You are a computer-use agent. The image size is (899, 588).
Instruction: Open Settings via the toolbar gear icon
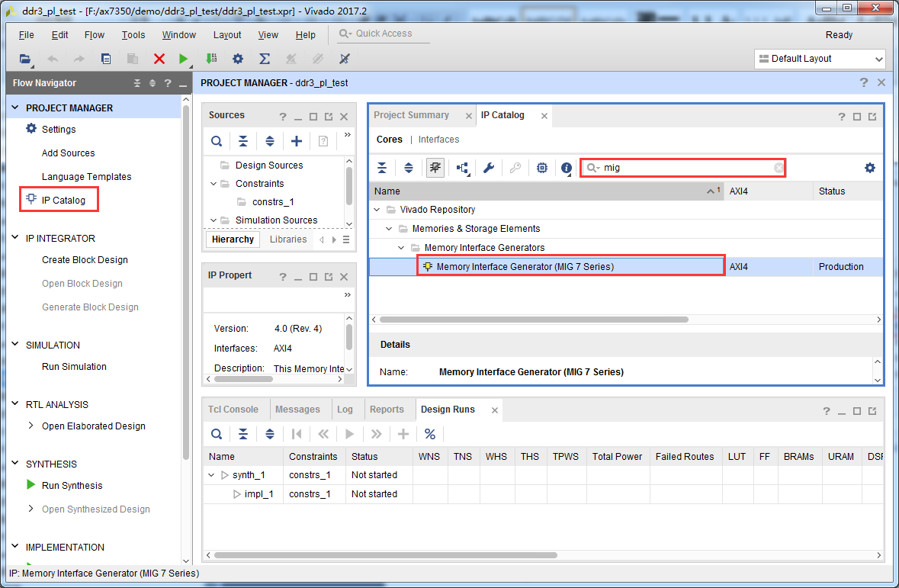238,59
